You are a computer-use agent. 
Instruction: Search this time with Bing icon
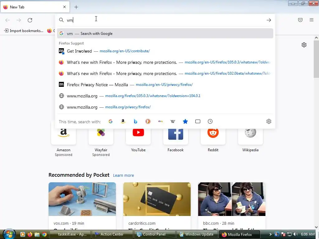pyautogui.click(x=136, y=122)
